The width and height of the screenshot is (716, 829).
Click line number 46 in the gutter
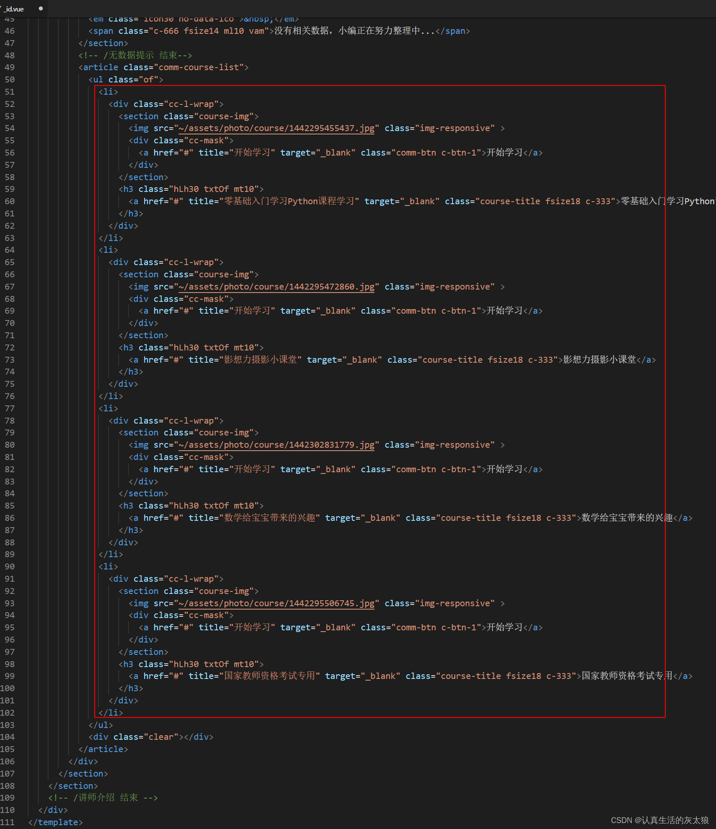(9, 31)
